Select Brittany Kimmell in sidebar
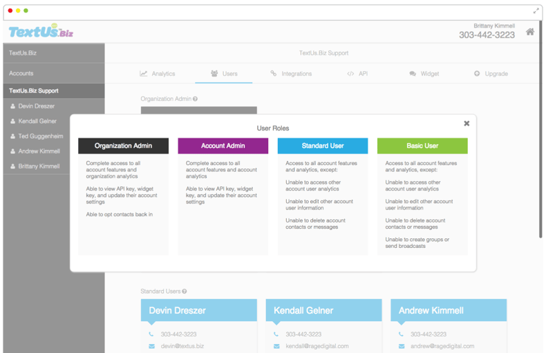 coord(39,166)
